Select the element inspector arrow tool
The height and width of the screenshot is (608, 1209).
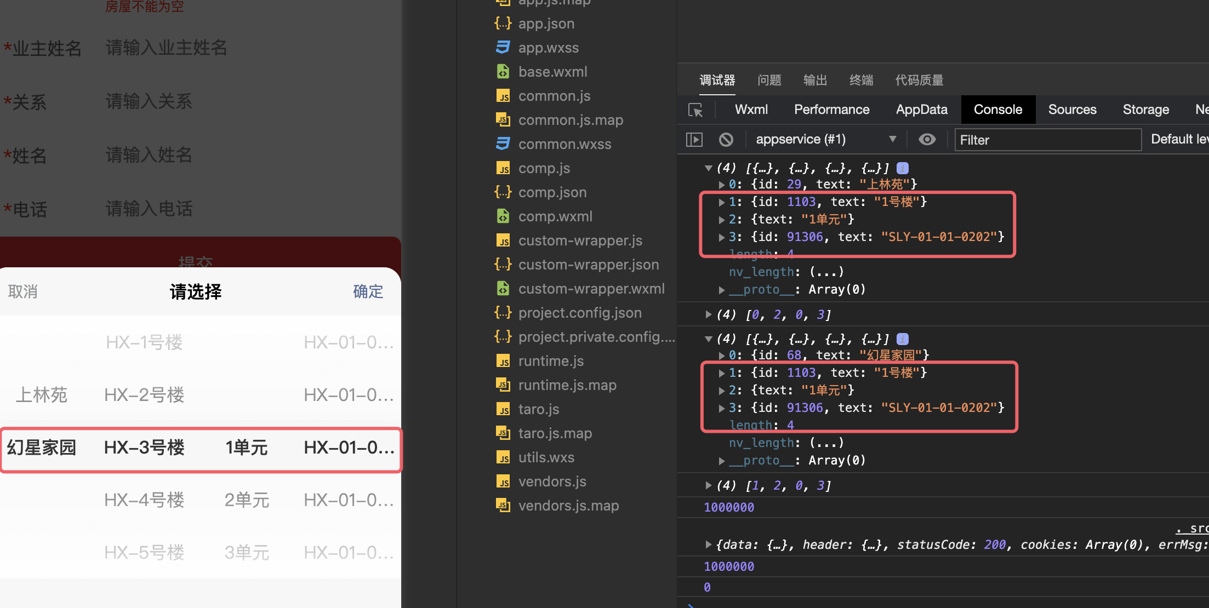click(x=695, y=110)
